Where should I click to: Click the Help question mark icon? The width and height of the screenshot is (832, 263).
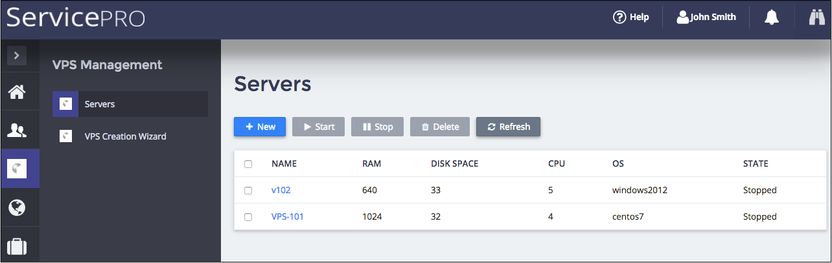click(x=619, y=17)
